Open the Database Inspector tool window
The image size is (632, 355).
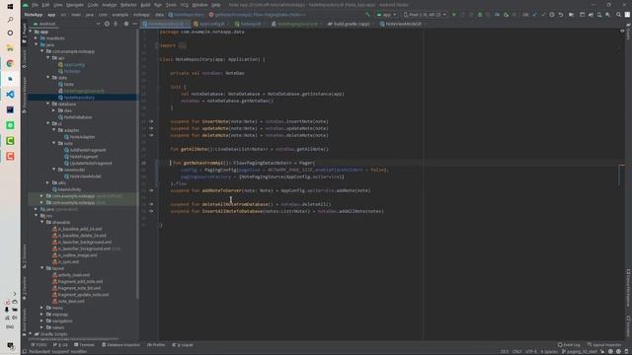[x=120, y=345]
